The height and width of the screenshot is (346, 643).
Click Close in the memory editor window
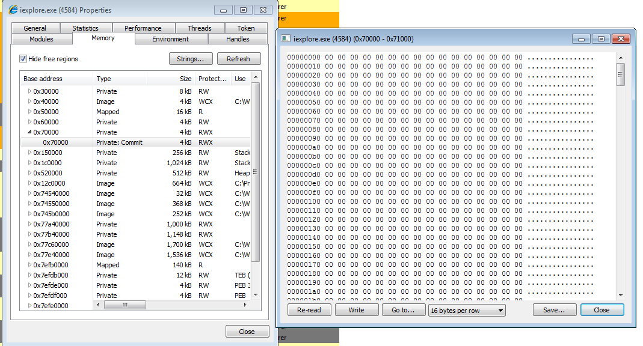[602, 310]
